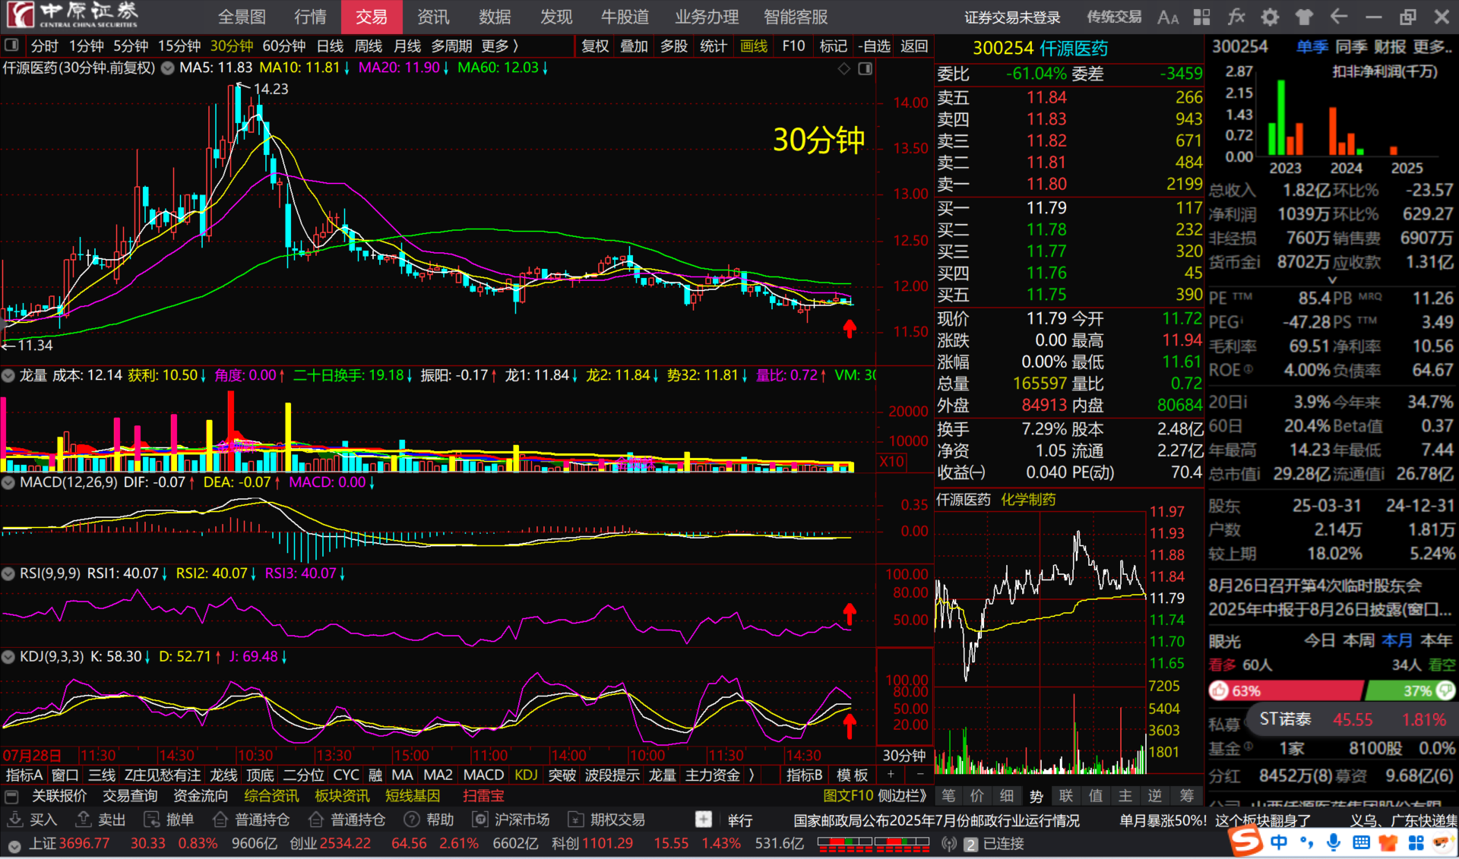This screenshot has height=859, width=1459.
Task: Click the 买入 buy icon
Action: [x=15, y=820]
